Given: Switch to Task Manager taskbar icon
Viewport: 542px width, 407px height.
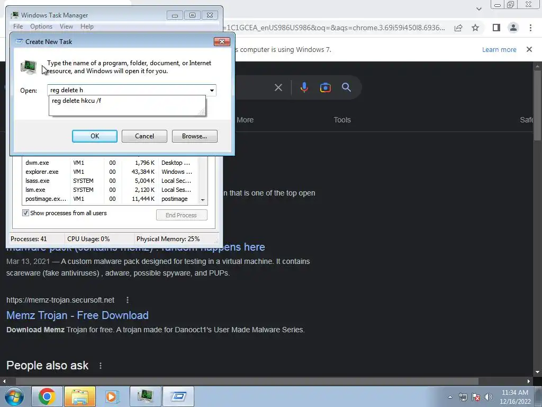Looking at the screenshot, I should tap(145, 396).
